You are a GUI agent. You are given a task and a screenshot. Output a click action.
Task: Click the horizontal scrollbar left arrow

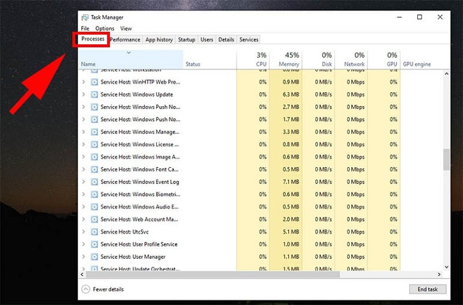(82, 274)
